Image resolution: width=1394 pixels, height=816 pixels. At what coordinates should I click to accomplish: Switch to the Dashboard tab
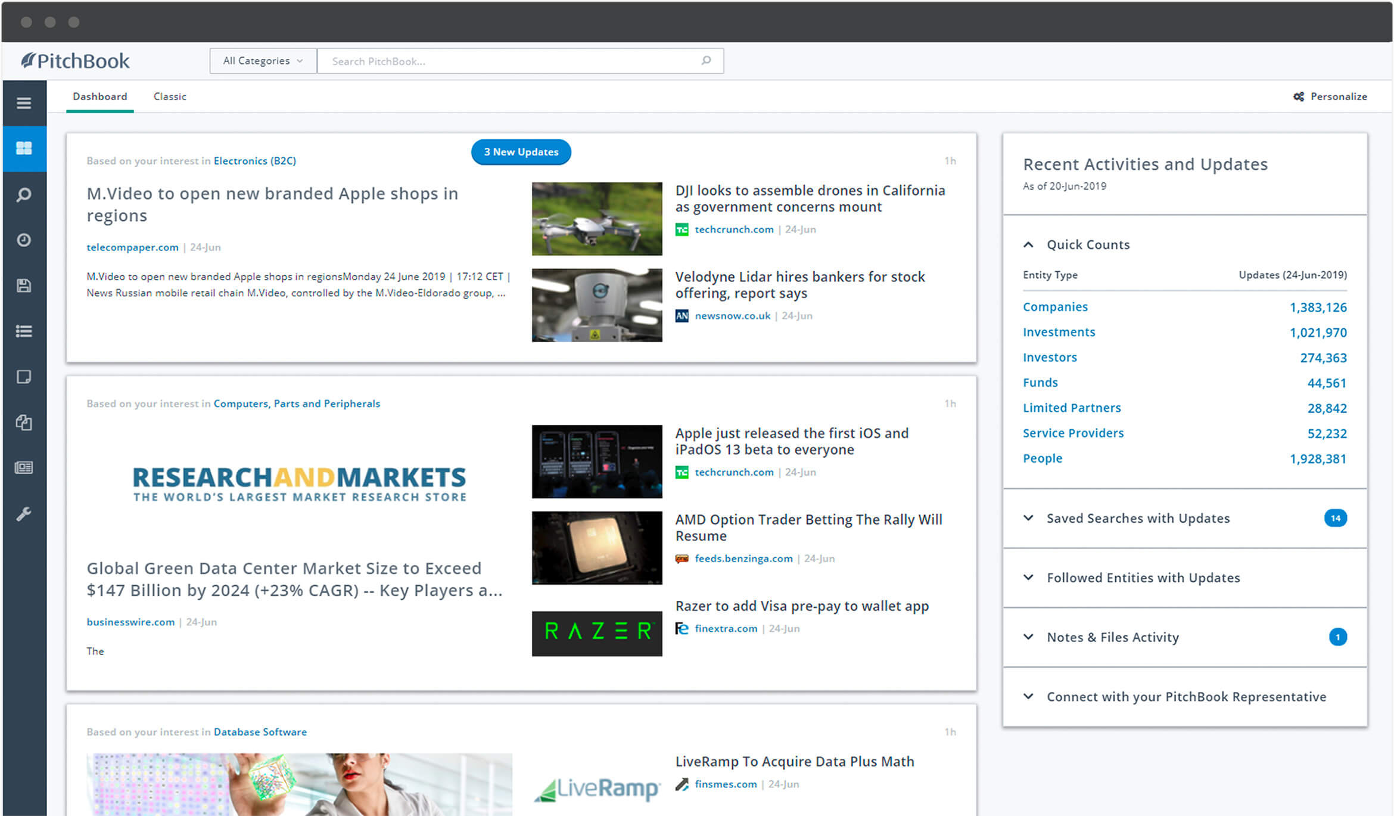pyautogui.click(x=100, y=97)
